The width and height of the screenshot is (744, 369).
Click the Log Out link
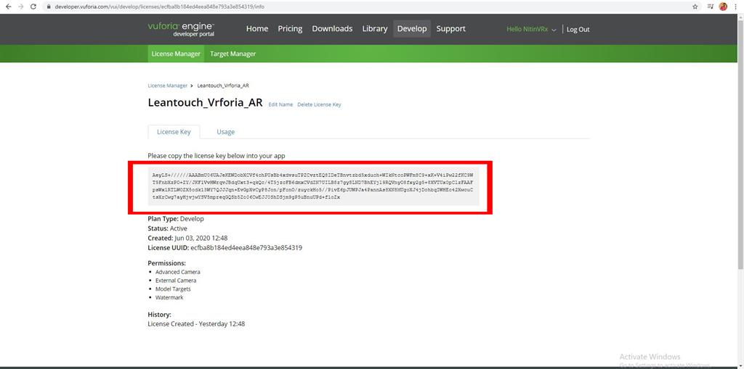point(578,30)
